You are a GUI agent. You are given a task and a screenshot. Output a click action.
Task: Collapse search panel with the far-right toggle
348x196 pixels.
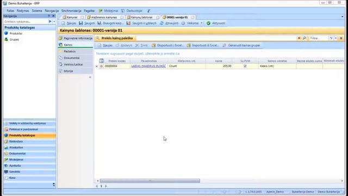tap(341, 38)
